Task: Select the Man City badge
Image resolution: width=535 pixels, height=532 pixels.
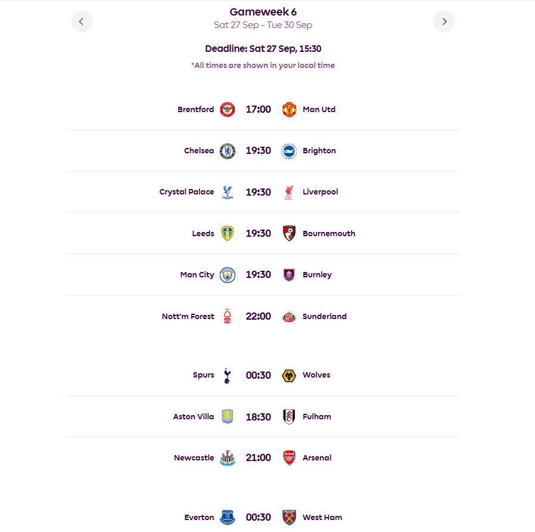Action: [228, 275]
